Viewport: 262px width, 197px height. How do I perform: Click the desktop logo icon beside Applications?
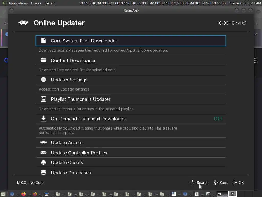coord(5,3)
